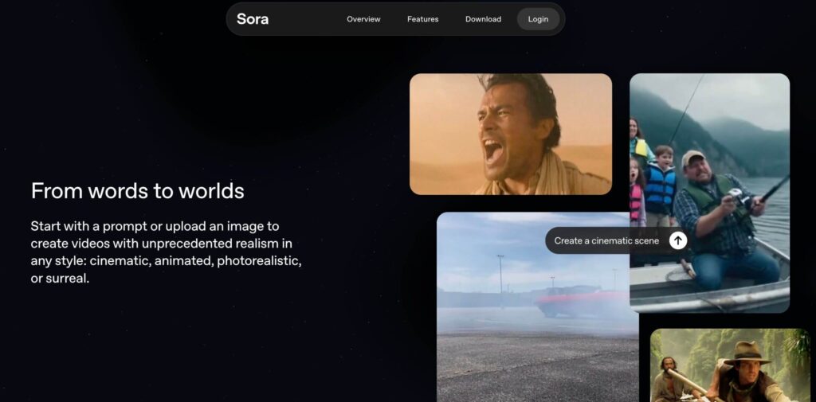
Task: Focus the "Create a cinematic scene" prompt field
Action: coord(606,240)
